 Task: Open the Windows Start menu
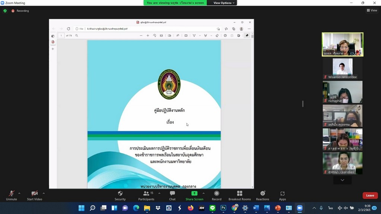click(x=81, y=208)
